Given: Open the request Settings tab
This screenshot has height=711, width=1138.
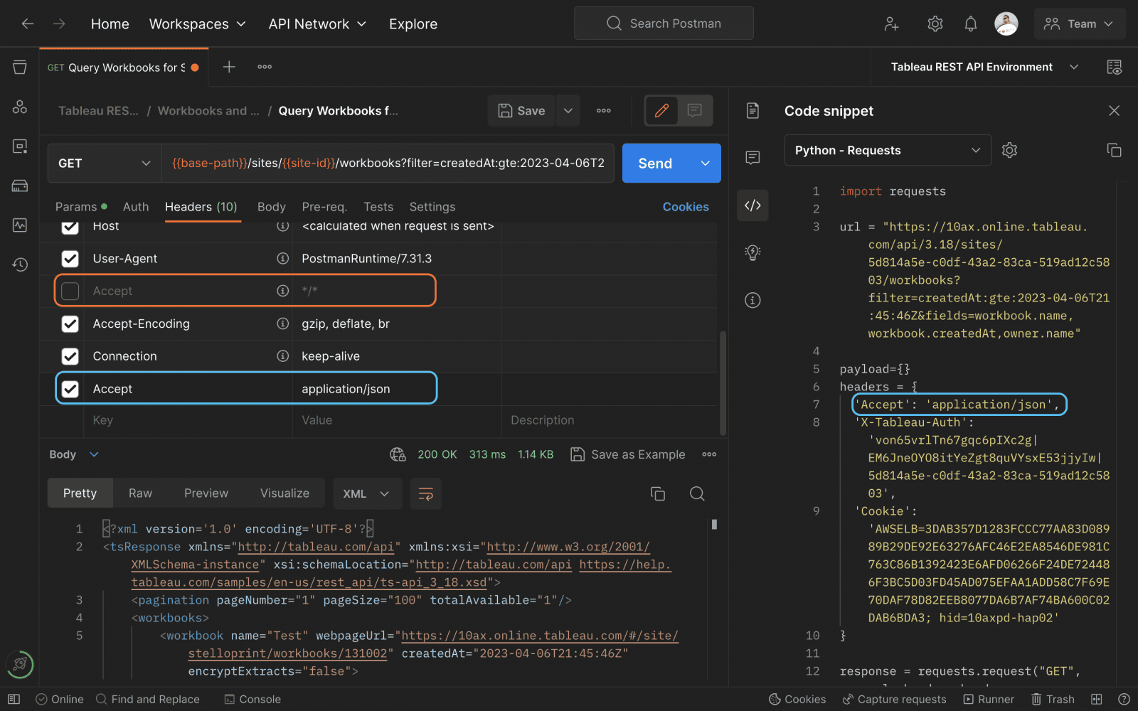Looking at the screenshot, I should pyautogui.click(x=432, y=207).
